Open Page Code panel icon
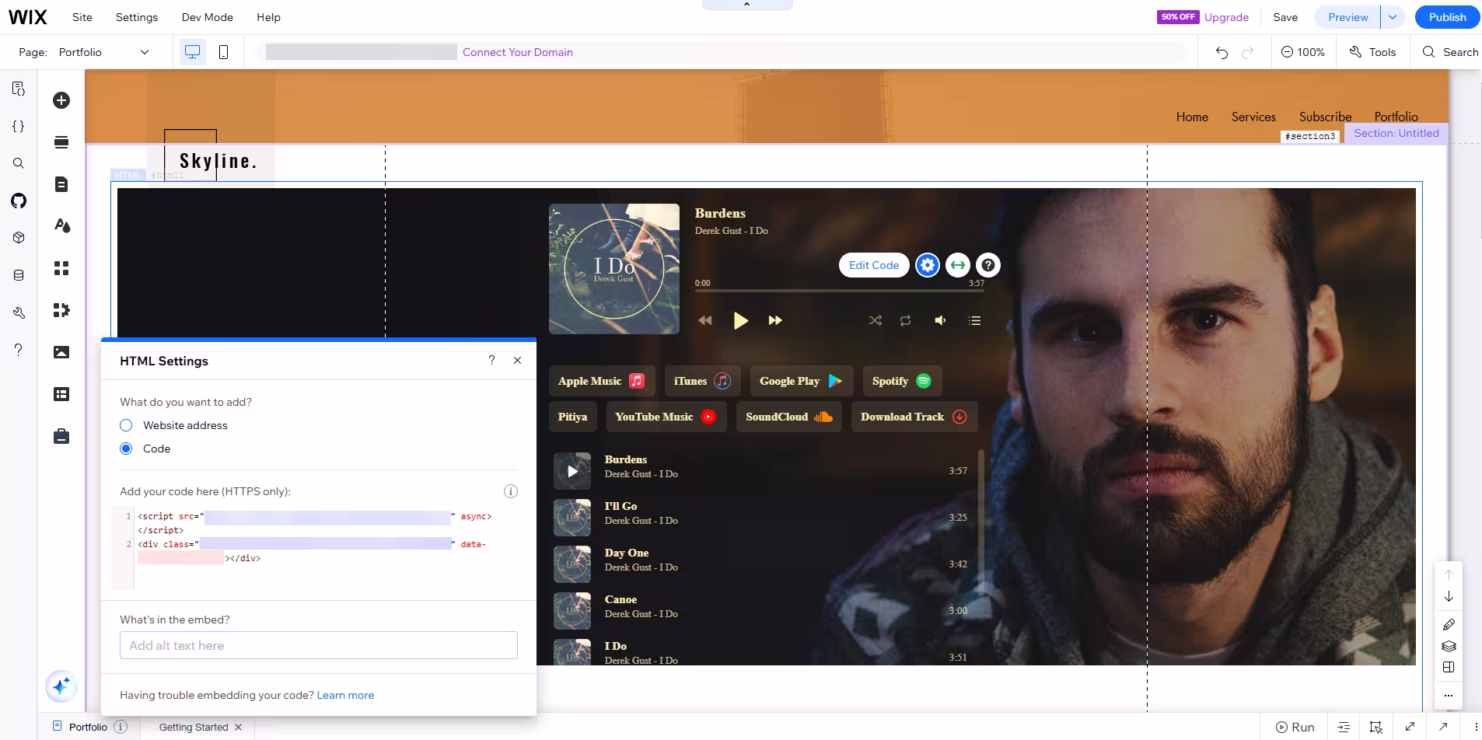This screenshot has height=740, width=1482. click(19, 89)
